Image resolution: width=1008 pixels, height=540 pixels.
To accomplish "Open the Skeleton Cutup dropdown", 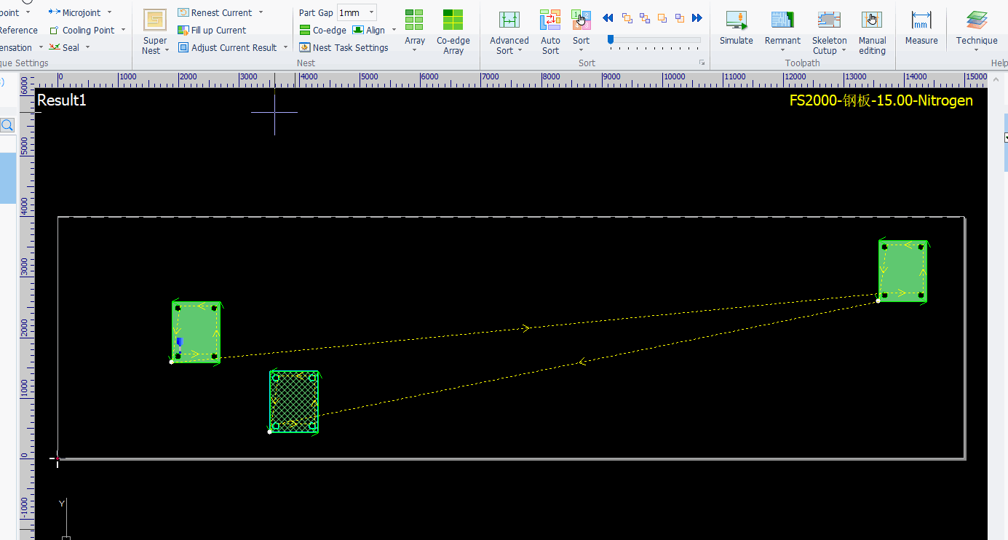I will [844, 51].
